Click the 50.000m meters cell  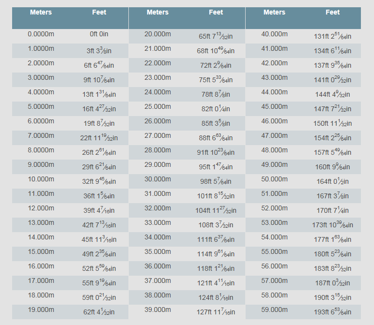click(x=274, y=179)
